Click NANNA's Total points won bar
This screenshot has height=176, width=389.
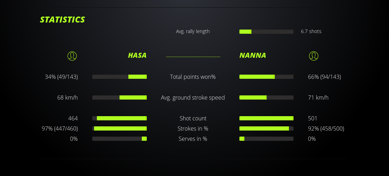266,77
